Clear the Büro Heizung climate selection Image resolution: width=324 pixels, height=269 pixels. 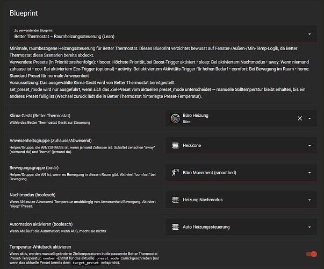(x=300, y=118)
